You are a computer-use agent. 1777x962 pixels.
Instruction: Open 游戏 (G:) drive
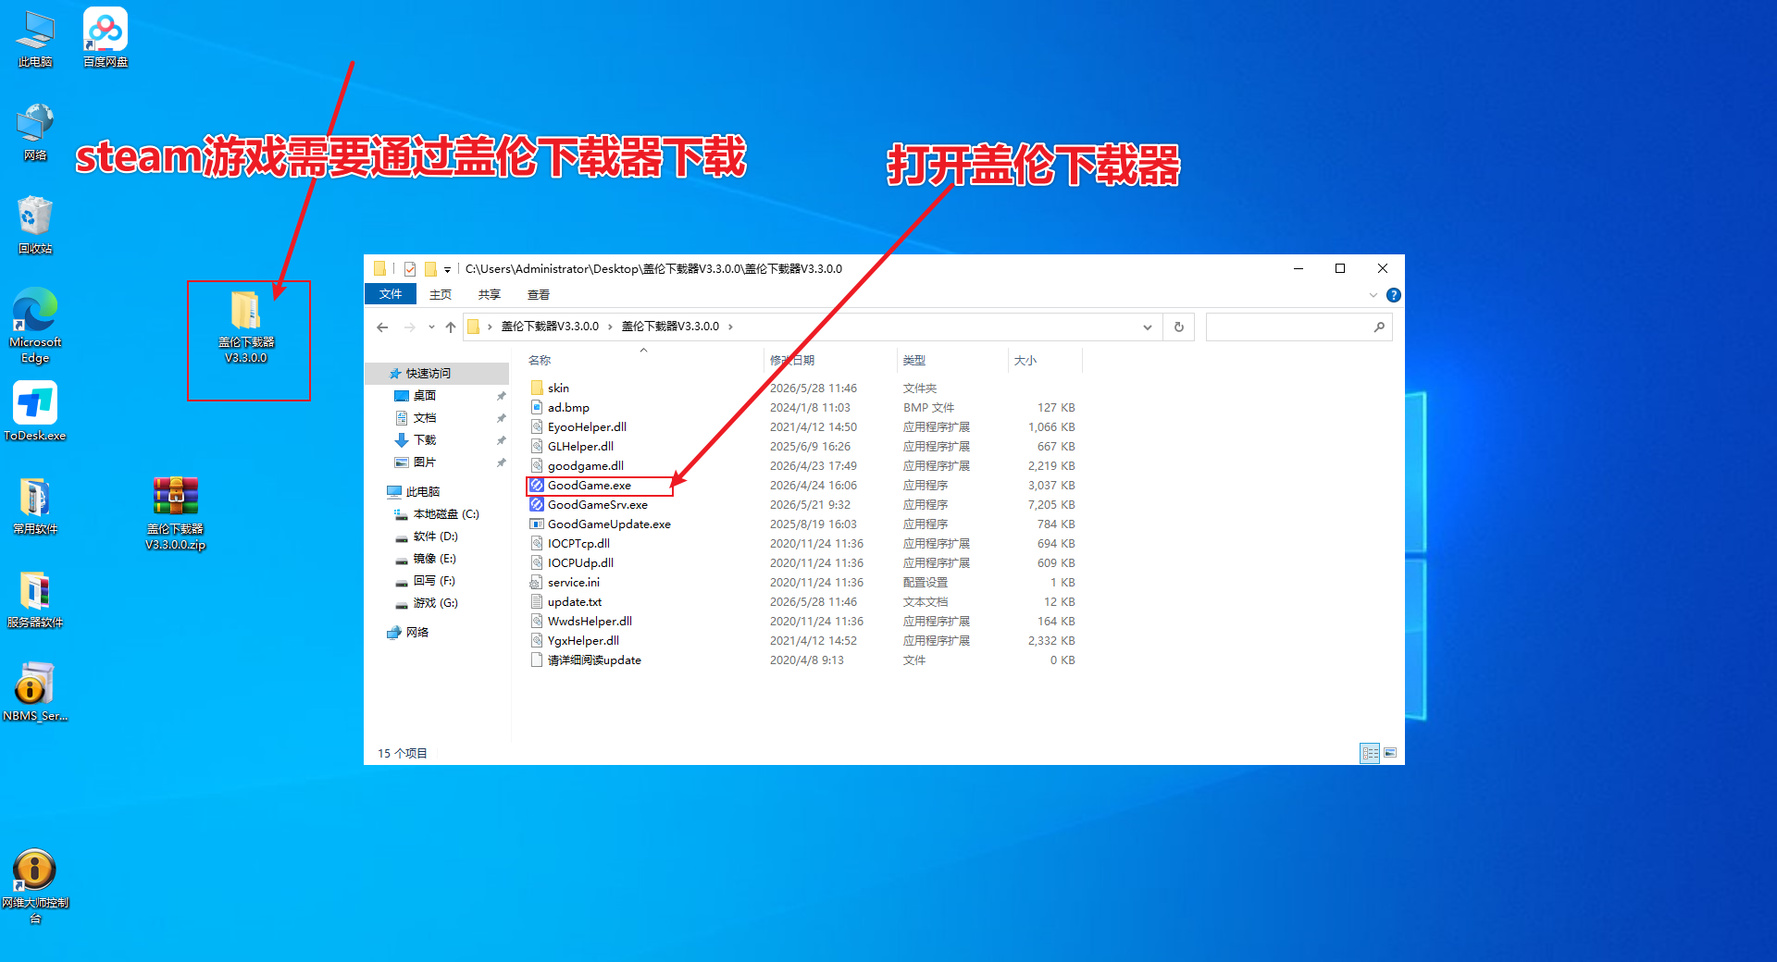(x=435, y=603)
